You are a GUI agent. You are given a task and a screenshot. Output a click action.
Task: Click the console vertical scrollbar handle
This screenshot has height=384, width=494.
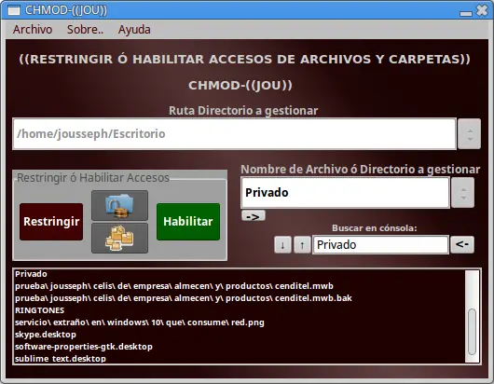[472, 332]
